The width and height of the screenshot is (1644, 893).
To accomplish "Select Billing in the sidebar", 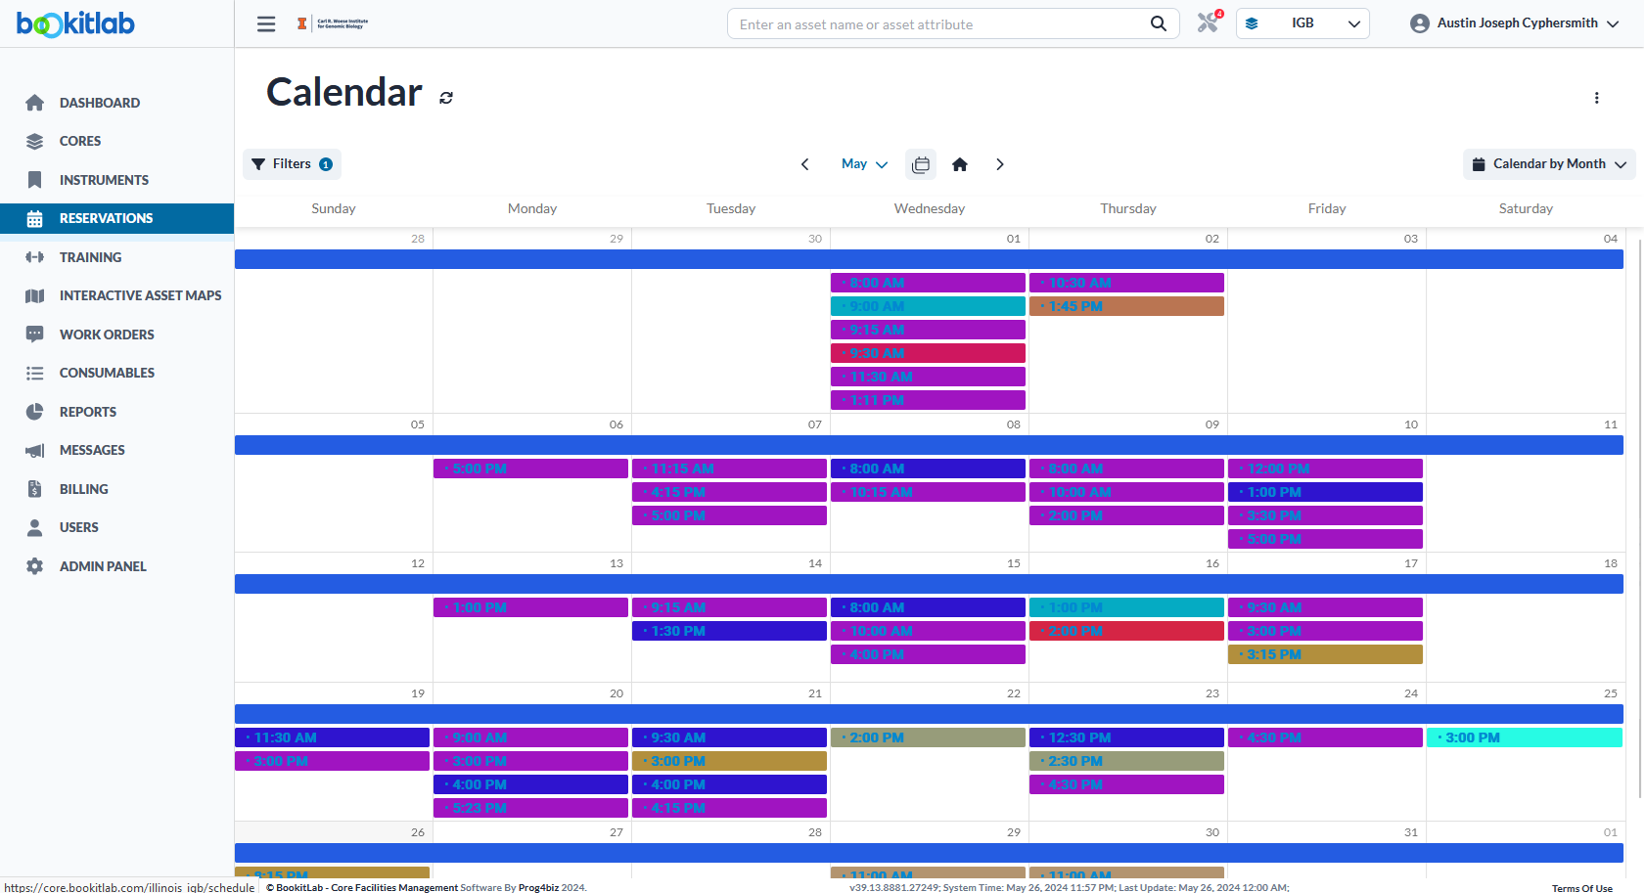I will click(84, 489).
